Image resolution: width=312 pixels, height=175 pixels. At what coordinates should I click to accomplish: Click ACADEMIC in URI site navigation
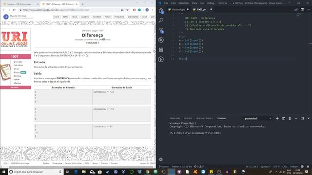85,17
